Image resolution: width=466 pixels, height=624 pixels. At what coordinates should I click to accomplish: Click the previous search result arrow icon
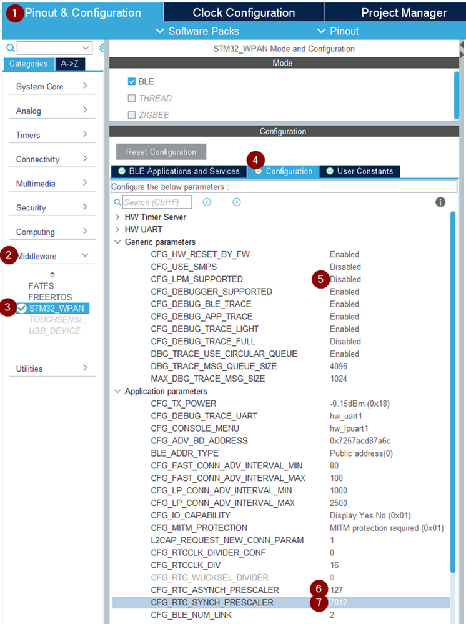click(x=207, y=202)
